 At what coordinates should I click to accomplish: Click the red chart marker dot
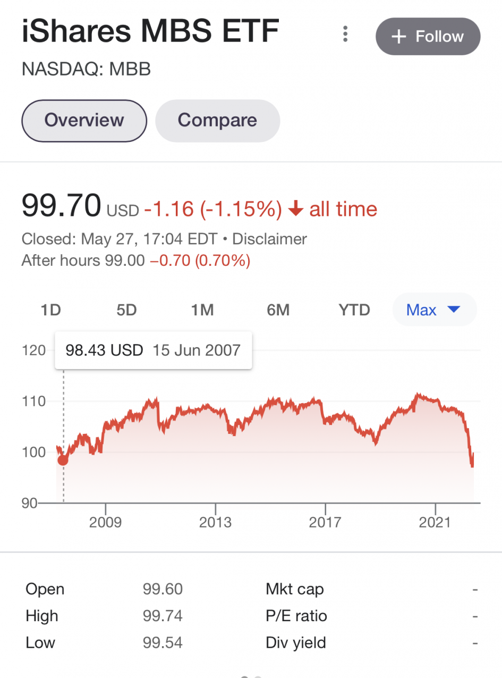63,460
